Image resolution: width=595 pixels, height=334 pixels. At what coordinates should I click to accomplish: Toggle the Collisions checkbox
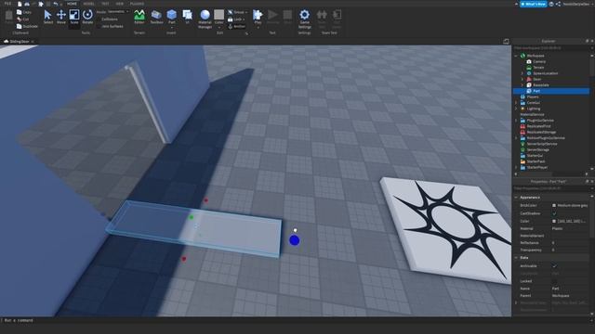coord(99,19)
